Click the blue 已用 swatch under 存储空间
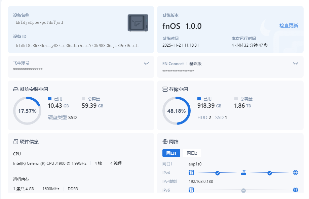Image resolution: width=309 pixels, height=199 pixels. tap(199, 99)
